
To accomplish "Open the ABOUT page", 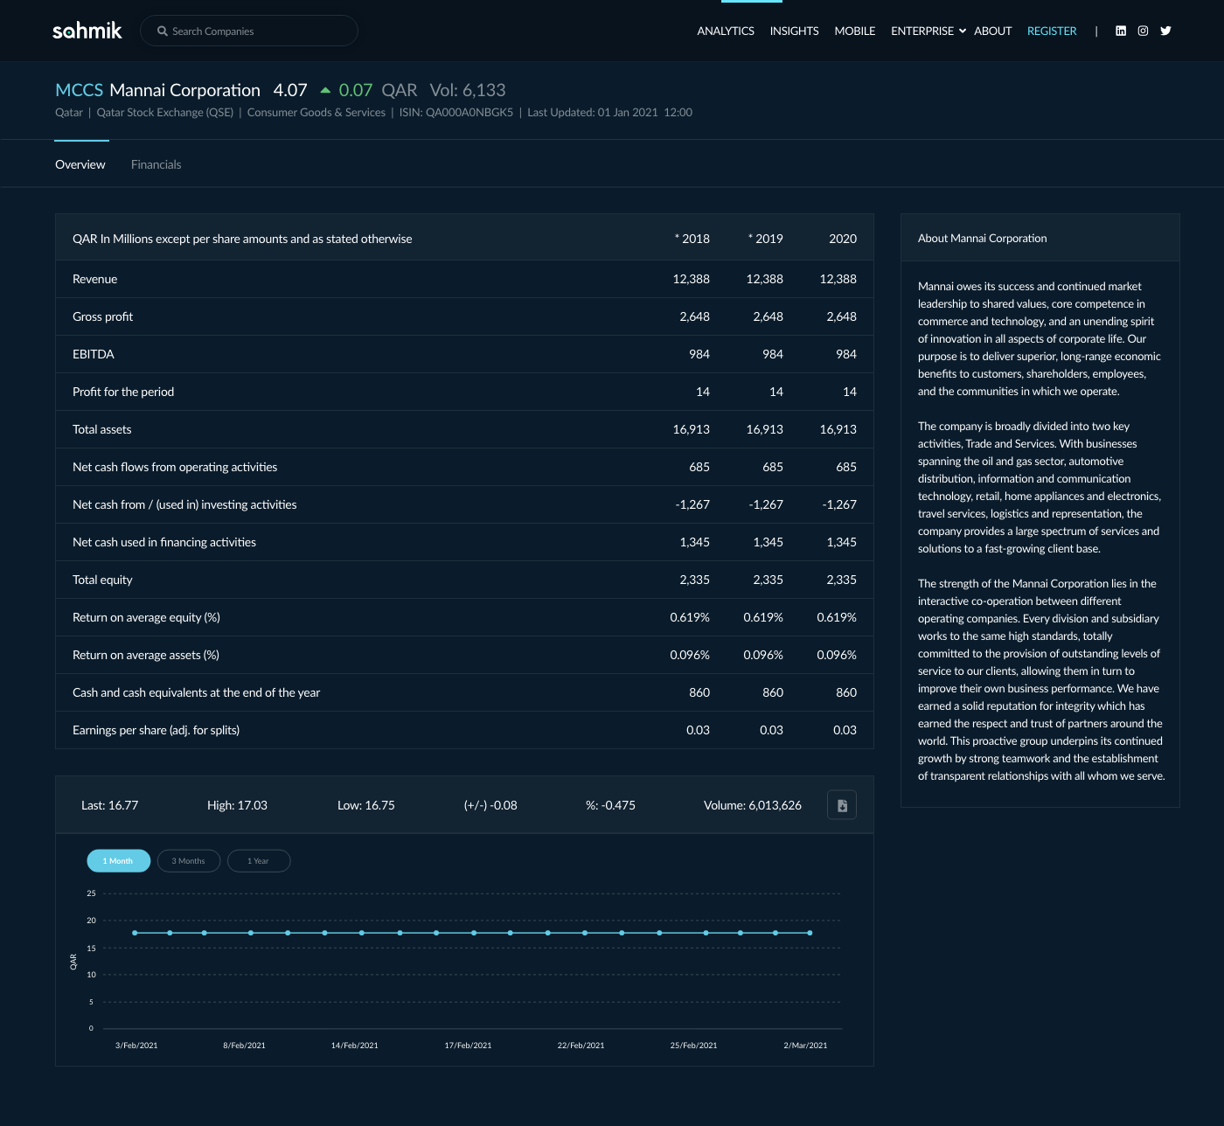I will pyautogui.click(x=992, y=31).
